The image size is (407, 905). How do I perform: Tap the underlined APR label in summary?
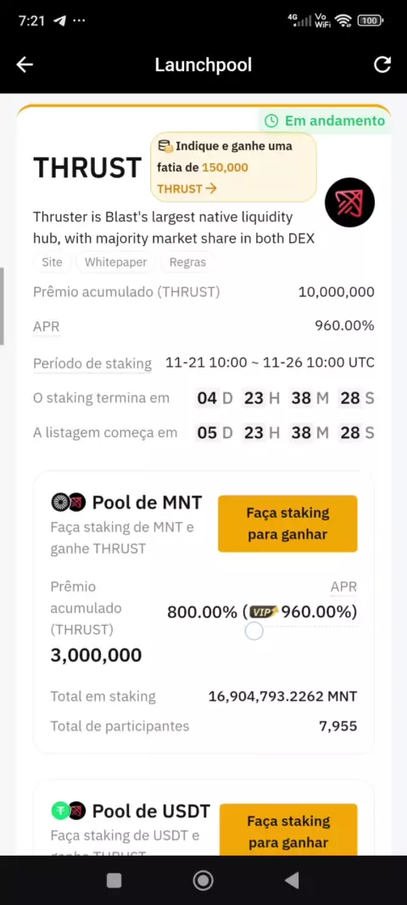(x=46, y=327)
